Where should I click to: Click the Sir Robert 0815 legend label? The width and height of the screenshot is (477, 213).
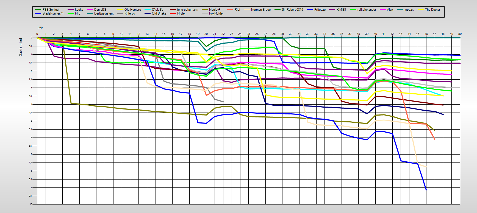point(292,10)
